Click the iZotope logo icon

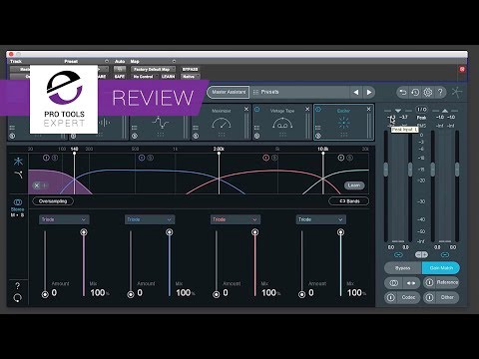(x=457, y=92)
